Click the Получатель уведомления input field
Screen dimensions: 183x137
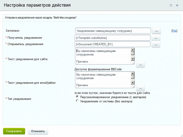[x=113, y=38]
